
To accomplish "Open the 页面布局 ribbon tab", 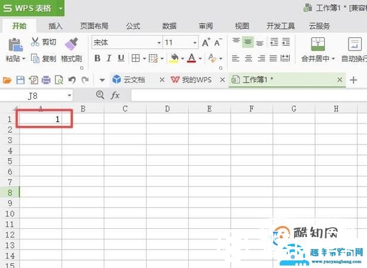I will coord(94,26).
